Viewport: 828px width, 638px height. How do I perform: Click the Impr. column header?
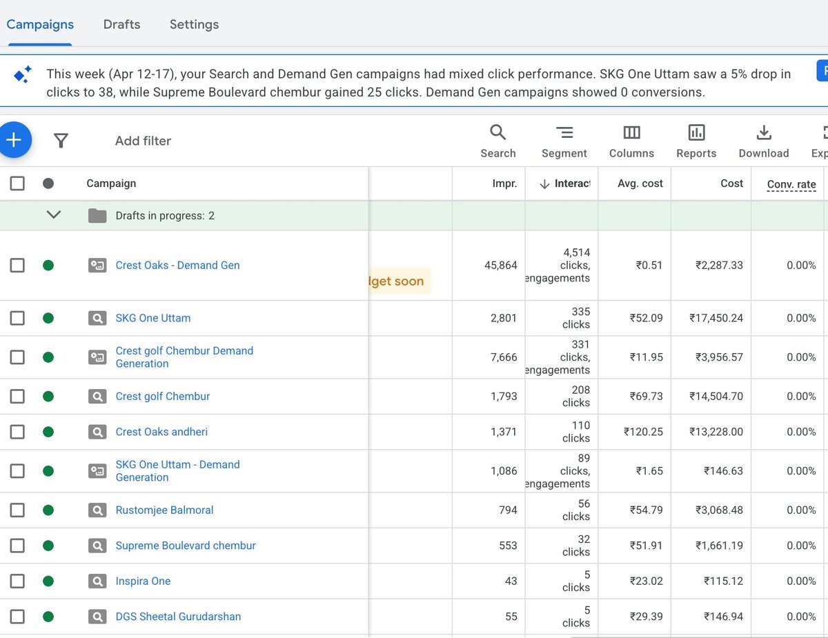tap(504, 183)
